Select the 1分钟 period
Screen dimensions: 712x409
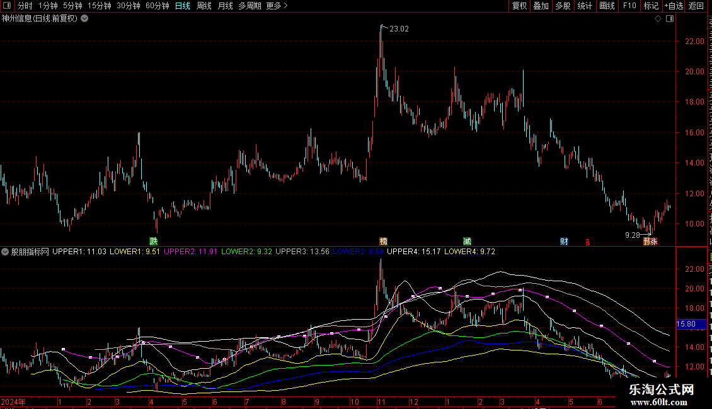48,6
